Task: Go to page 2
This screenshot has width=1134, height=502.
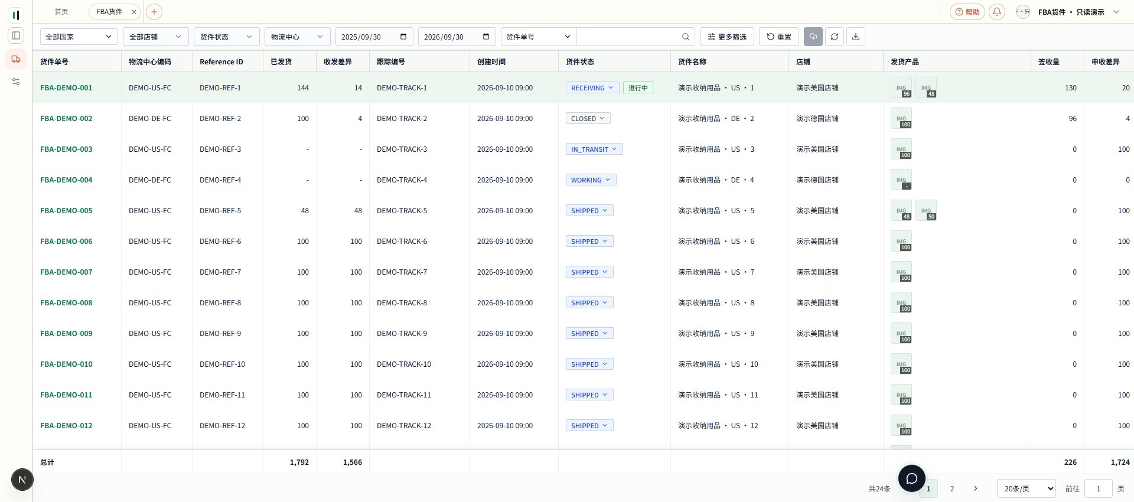Action: [952, 488]
